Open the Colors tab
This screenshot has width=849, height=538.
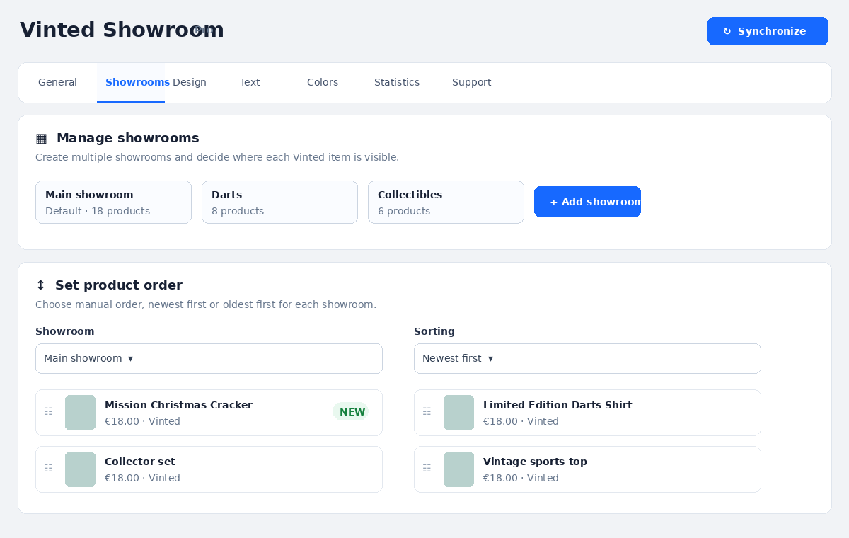(323, 82)
